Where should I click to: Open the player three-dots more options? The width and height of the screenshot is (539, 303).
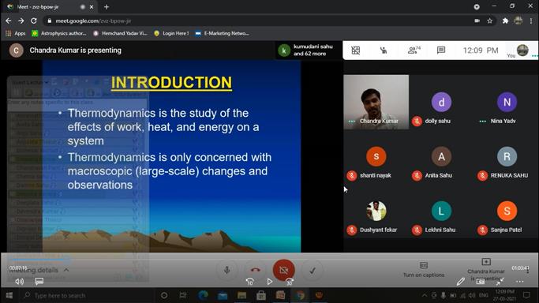pos(520,282)
